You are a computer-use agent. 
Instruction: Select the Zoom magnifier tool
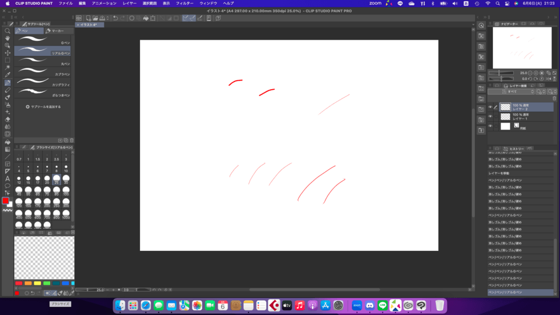click(x=7, y=31)
